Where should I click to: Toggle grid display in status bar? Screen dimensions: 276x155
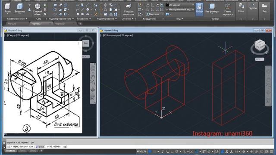pos(150,151)
